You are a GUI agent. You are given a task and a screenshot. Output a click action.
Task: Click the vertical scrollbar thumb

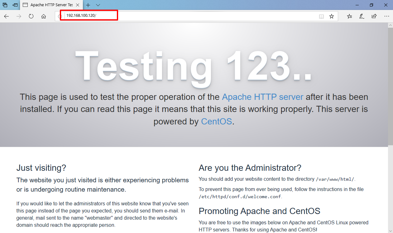(390, 86)
